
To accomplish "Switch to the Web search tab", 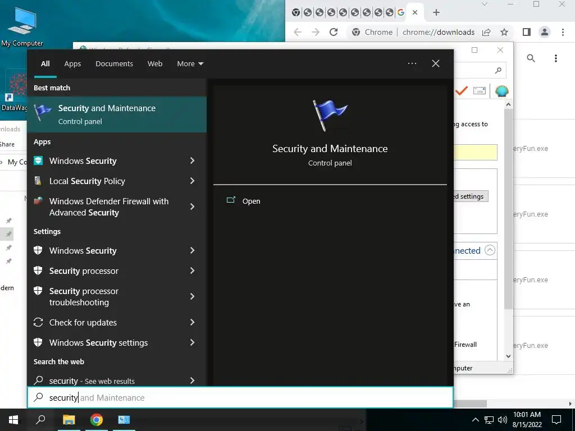I will pos(155,64).
